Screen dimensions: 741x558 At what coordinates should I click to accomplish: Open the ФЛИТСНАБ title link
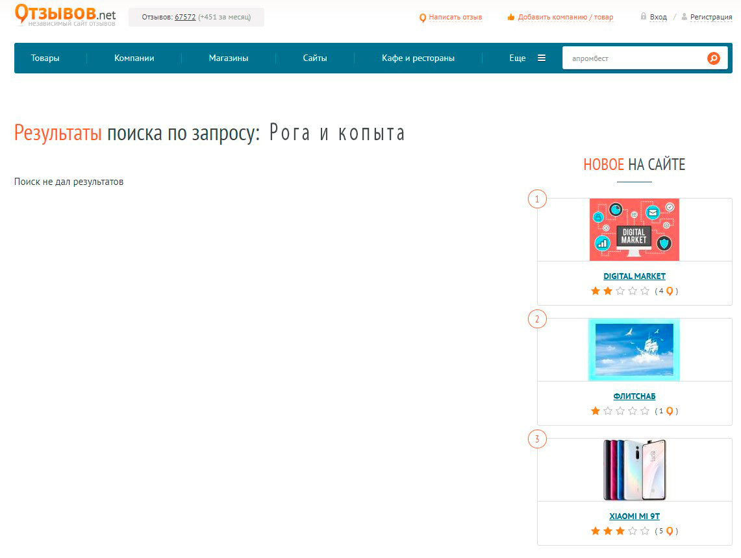(634, 396)
